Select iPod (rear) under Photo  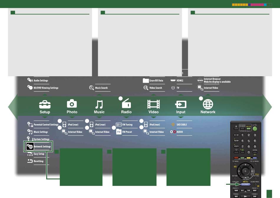click(x=70, y=124)
